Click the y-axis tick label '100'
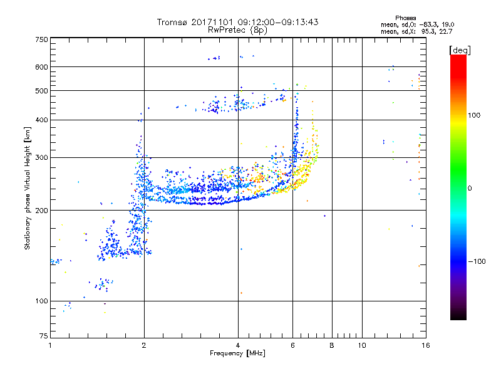Screen dimensions: 501x376 41,301
